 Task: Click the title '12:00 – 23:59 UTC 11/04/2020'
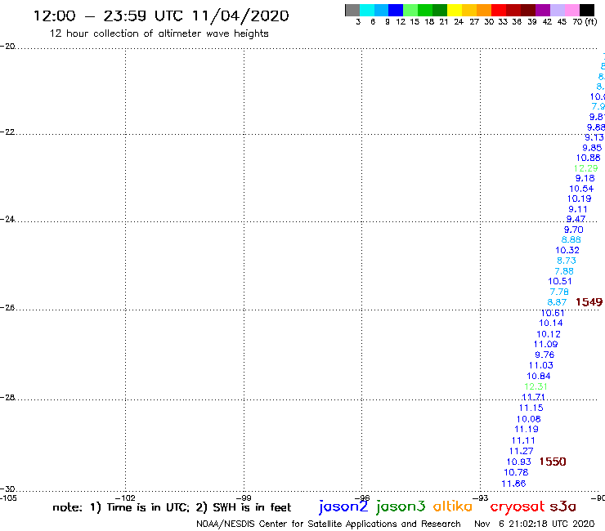point(161,16)
